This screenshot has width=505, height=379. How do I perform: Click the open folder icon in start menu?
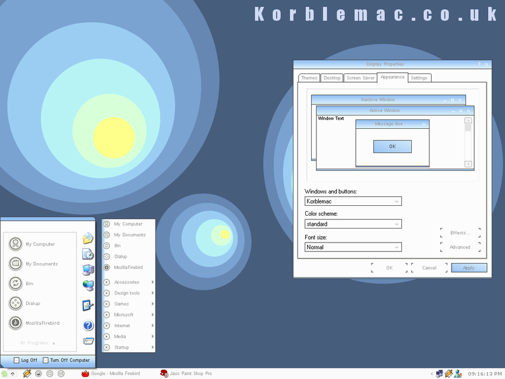87,238
